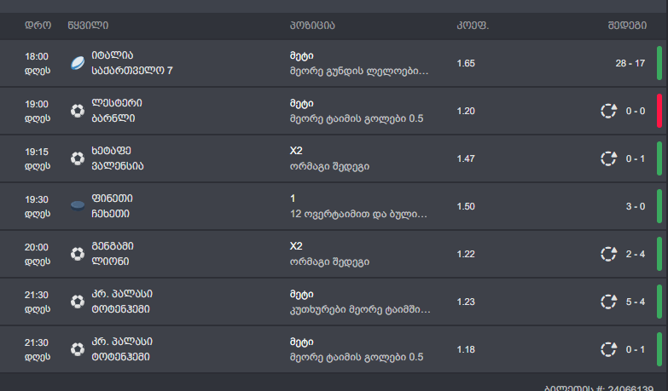Select the 1.18 odds in last row

coord(466,349)
